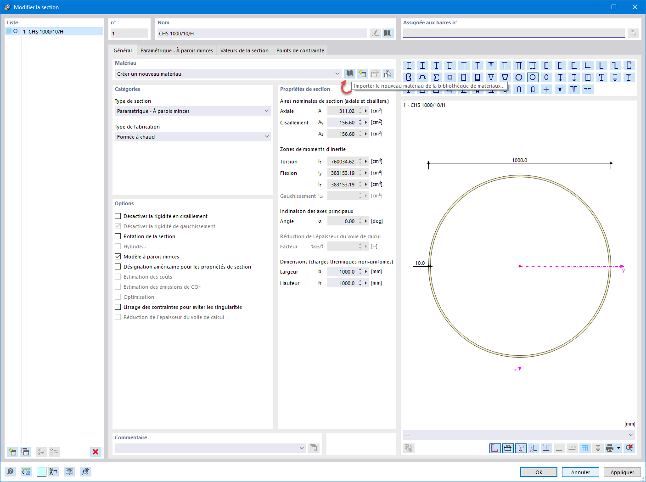Click the create new material icon

pos(362,73)
